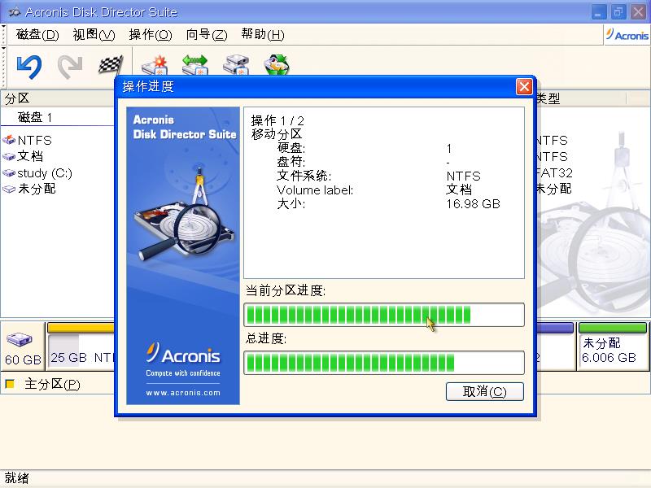Image resolution: width=651 pixels, height=488 pixels.
Task: Click the increase free space wizard icon
Action: point(194,65)
